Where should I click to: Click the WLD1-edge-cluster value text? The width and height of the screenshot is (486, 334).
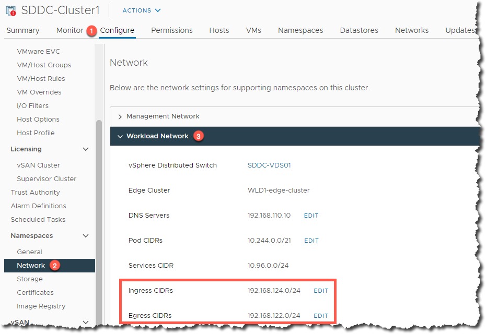pyautogui.click(x=279, y=190)
